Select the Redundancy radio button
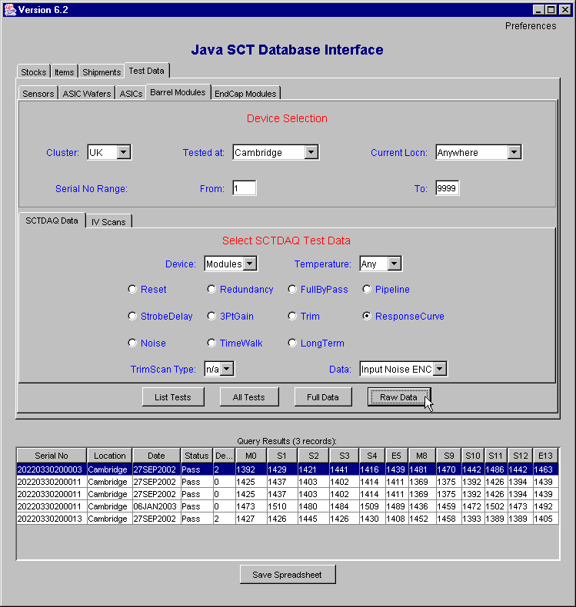The image size is (576, 607). coord(212,290)
